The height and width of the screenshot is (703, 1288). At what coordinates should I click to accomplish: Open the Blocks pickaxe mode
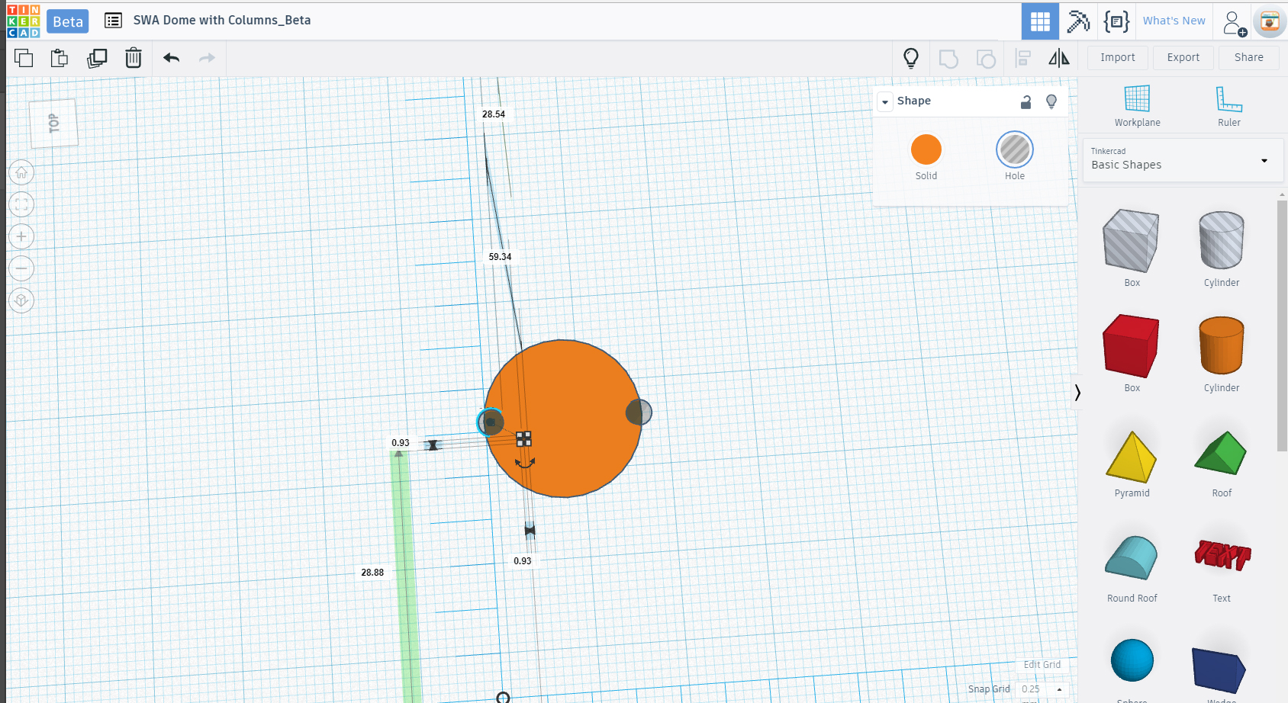pyautogui.click(x=1078, y=21)
